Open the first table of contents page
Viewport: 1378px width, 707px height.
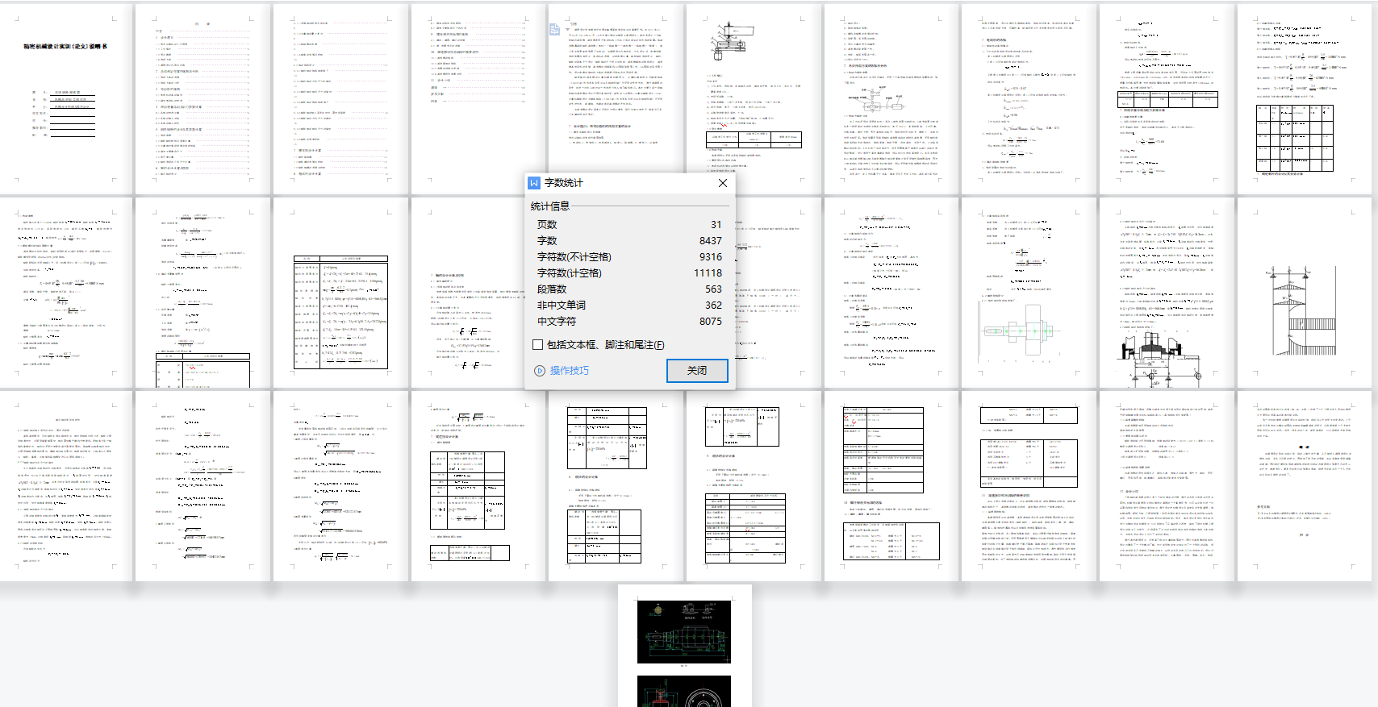click(x=203, y=98)
